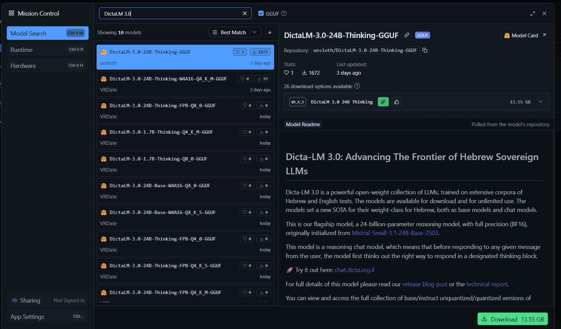Open the Best Match sort dropdown
Image resolution: width=561 pixels, height=329 pixels.
pyautogui.click(x=235, y=32)
